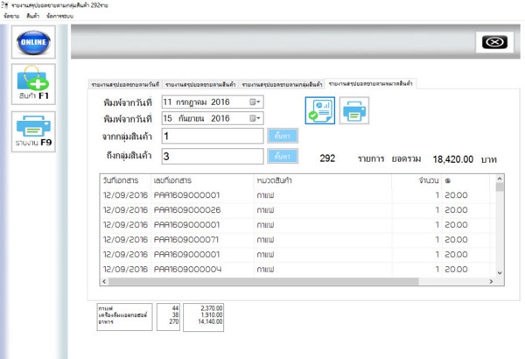525x359 pixels.
Task: Close the report panel with the black X button
Action: (x=494, y=42)
